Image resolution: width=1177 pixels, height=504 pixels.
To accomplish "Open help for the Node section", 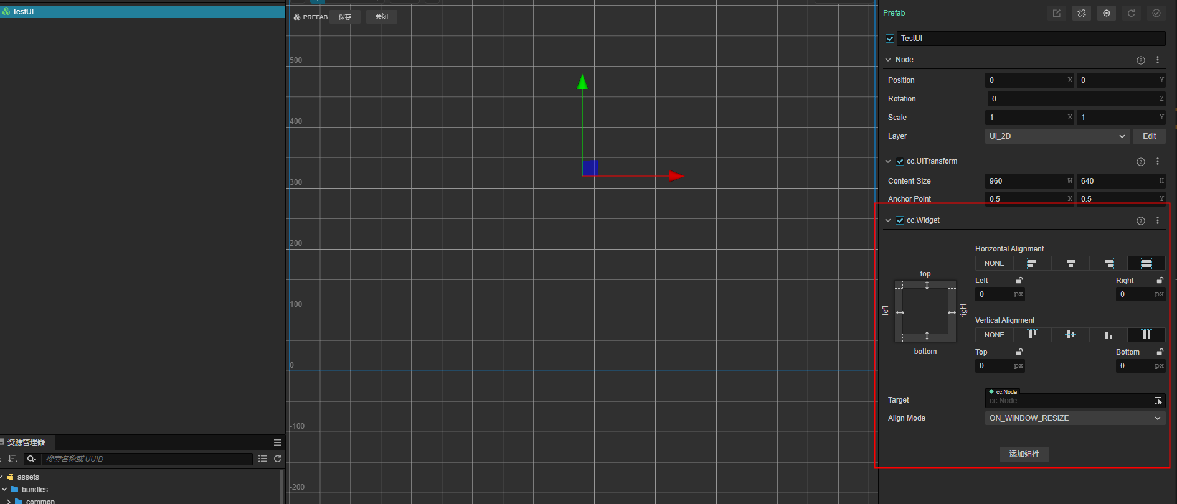I will (x=1141, y=60).
